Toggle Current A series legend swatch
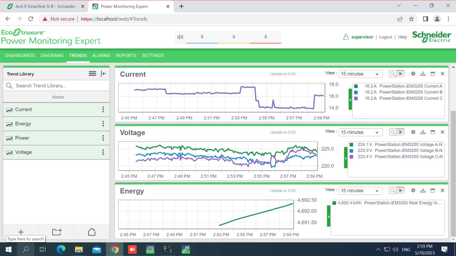 [x=356, y=86]
